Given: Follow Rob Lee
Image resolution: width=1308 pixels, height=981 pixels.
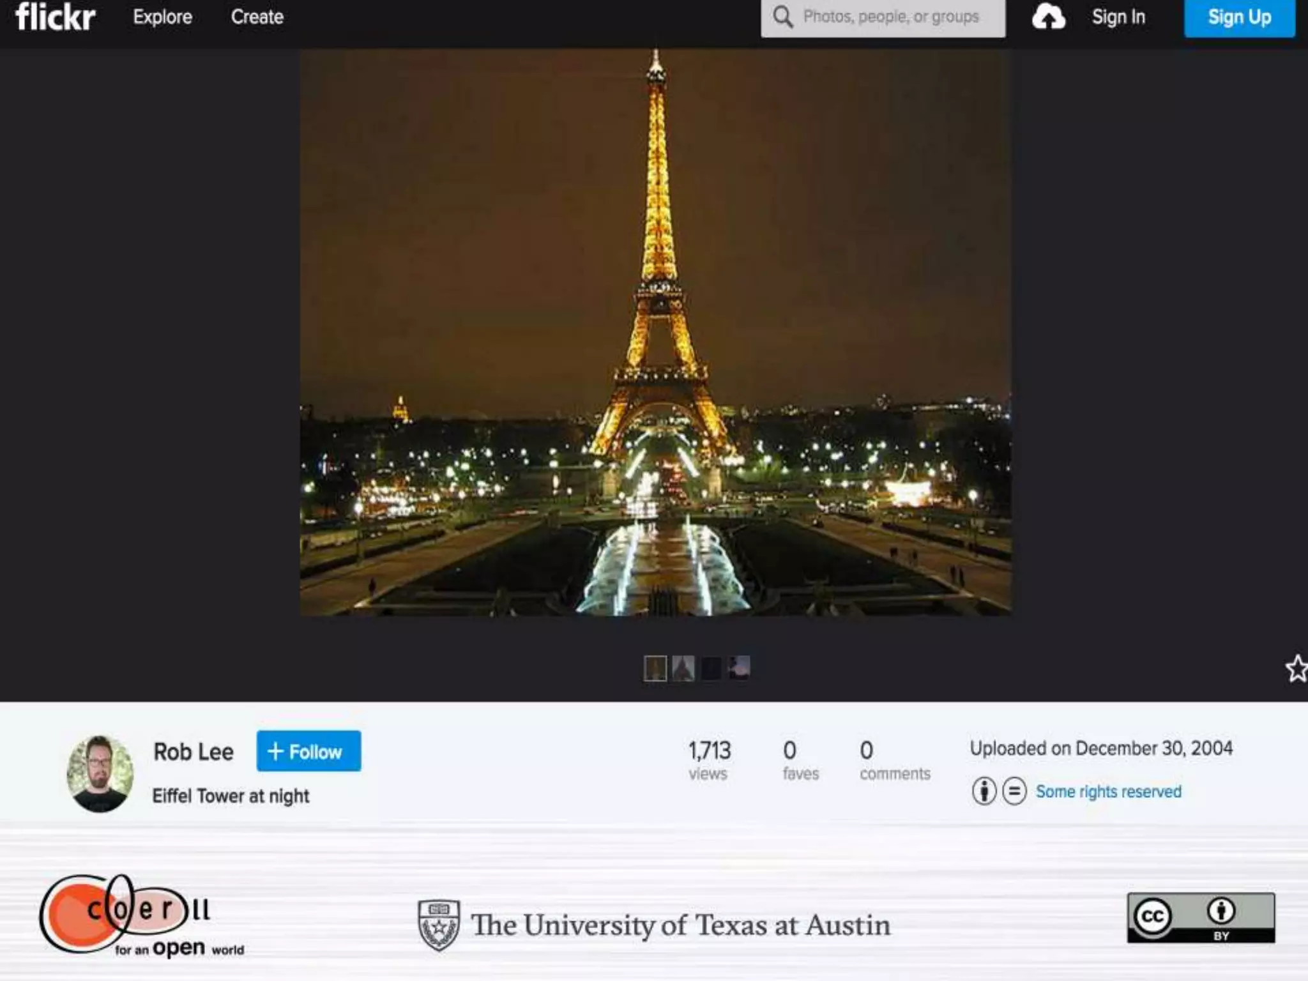Looking at the screenshot, I should 308,751.
